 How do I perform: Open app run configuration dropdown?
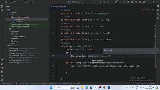pyautogui.click(x=95, y=2)
